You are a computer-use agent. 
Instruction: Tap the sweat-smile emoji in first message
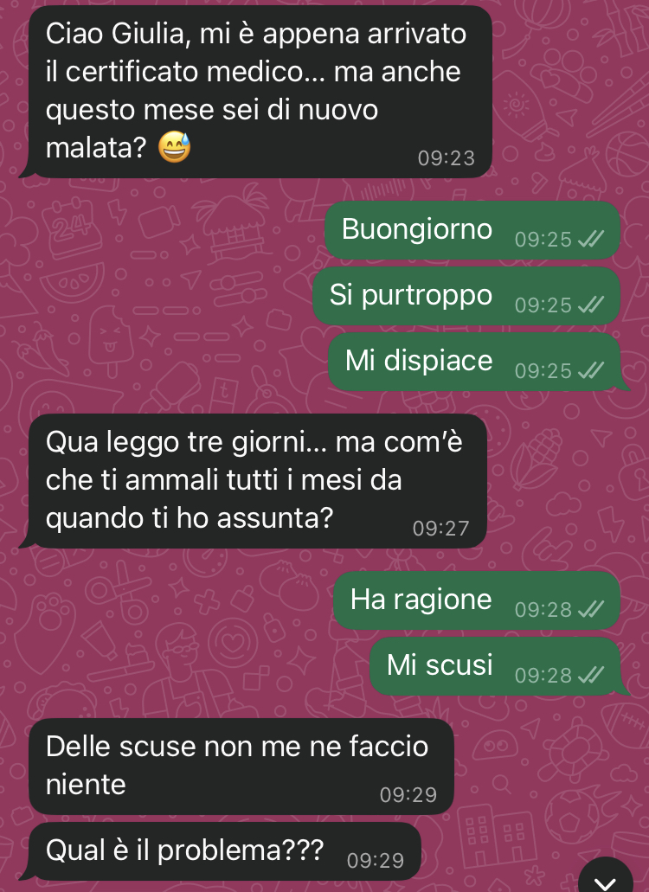click(174, 147)
